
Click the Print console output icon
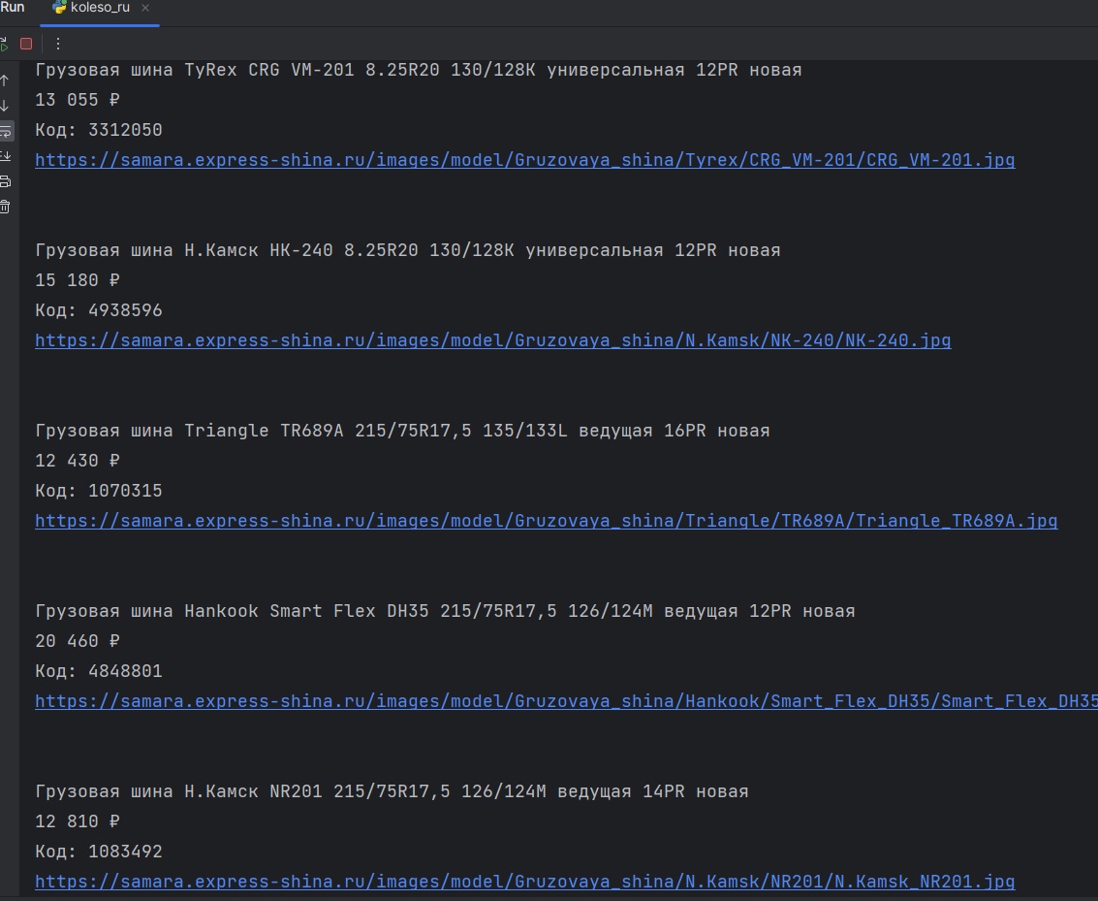[x=5, y=181]
